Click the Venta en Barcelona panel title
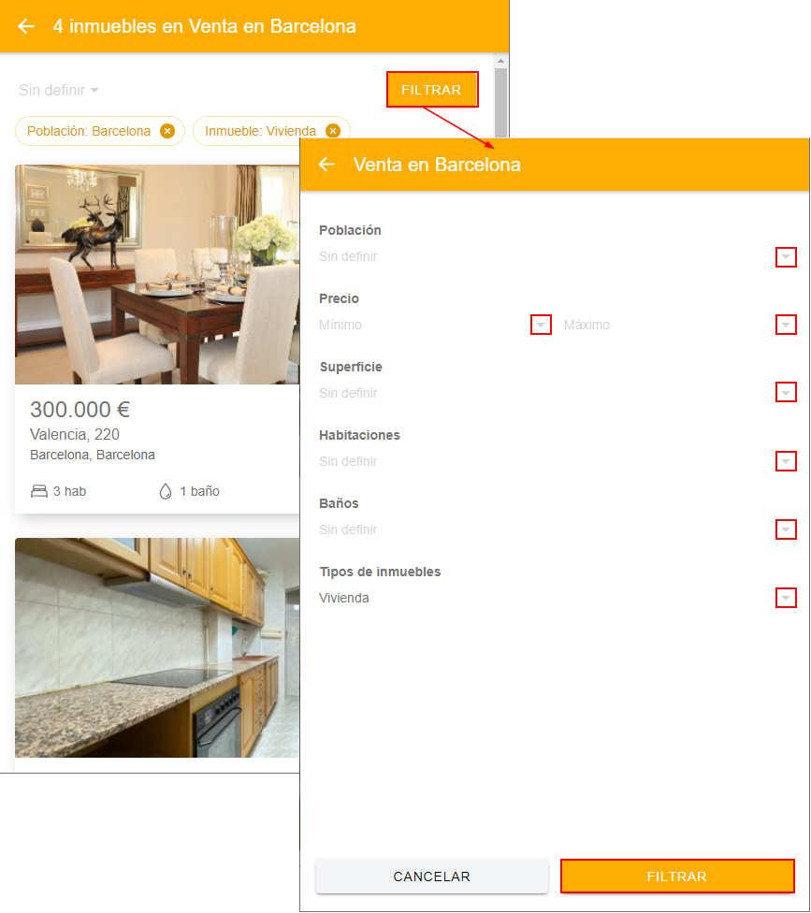811x913 pixels. click(437, 165)
